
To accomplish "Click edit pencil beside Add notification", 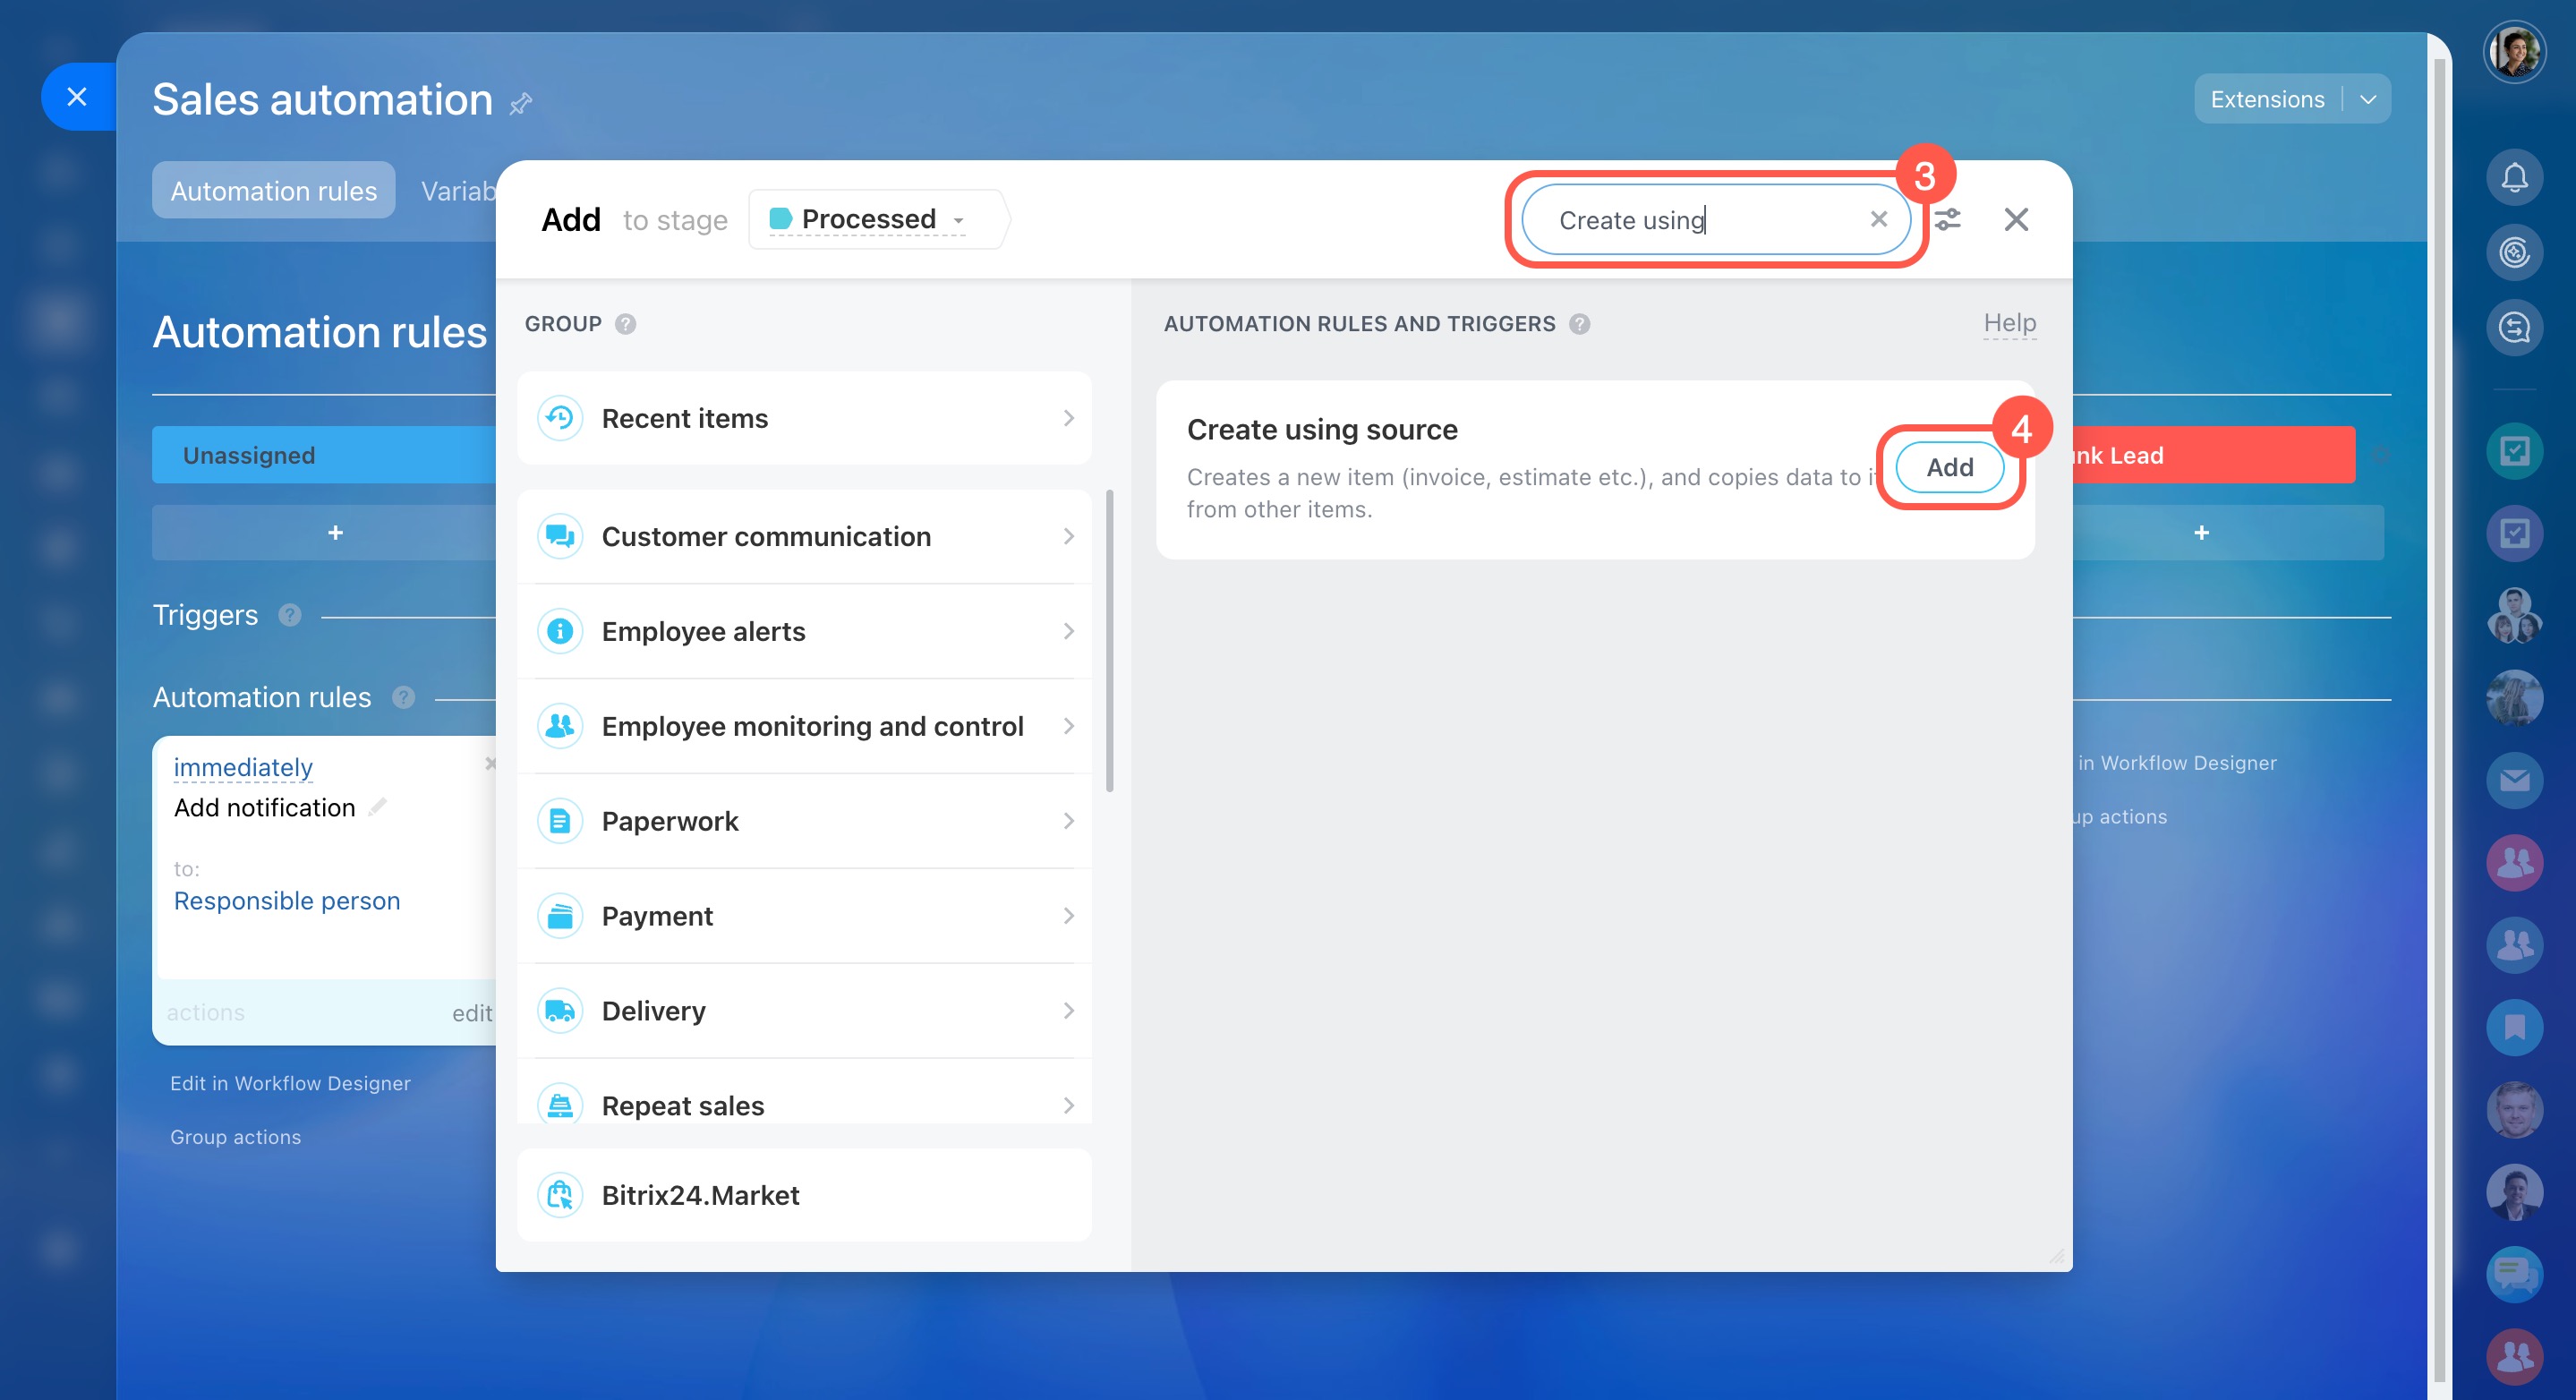I will [x=378, y=807].
